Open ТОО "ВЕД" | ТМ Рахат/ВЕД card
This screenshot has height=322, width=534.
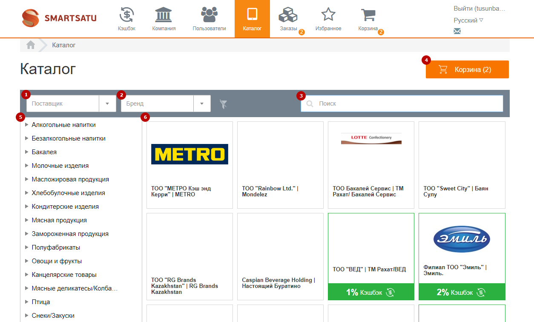[x=371, y=257]
